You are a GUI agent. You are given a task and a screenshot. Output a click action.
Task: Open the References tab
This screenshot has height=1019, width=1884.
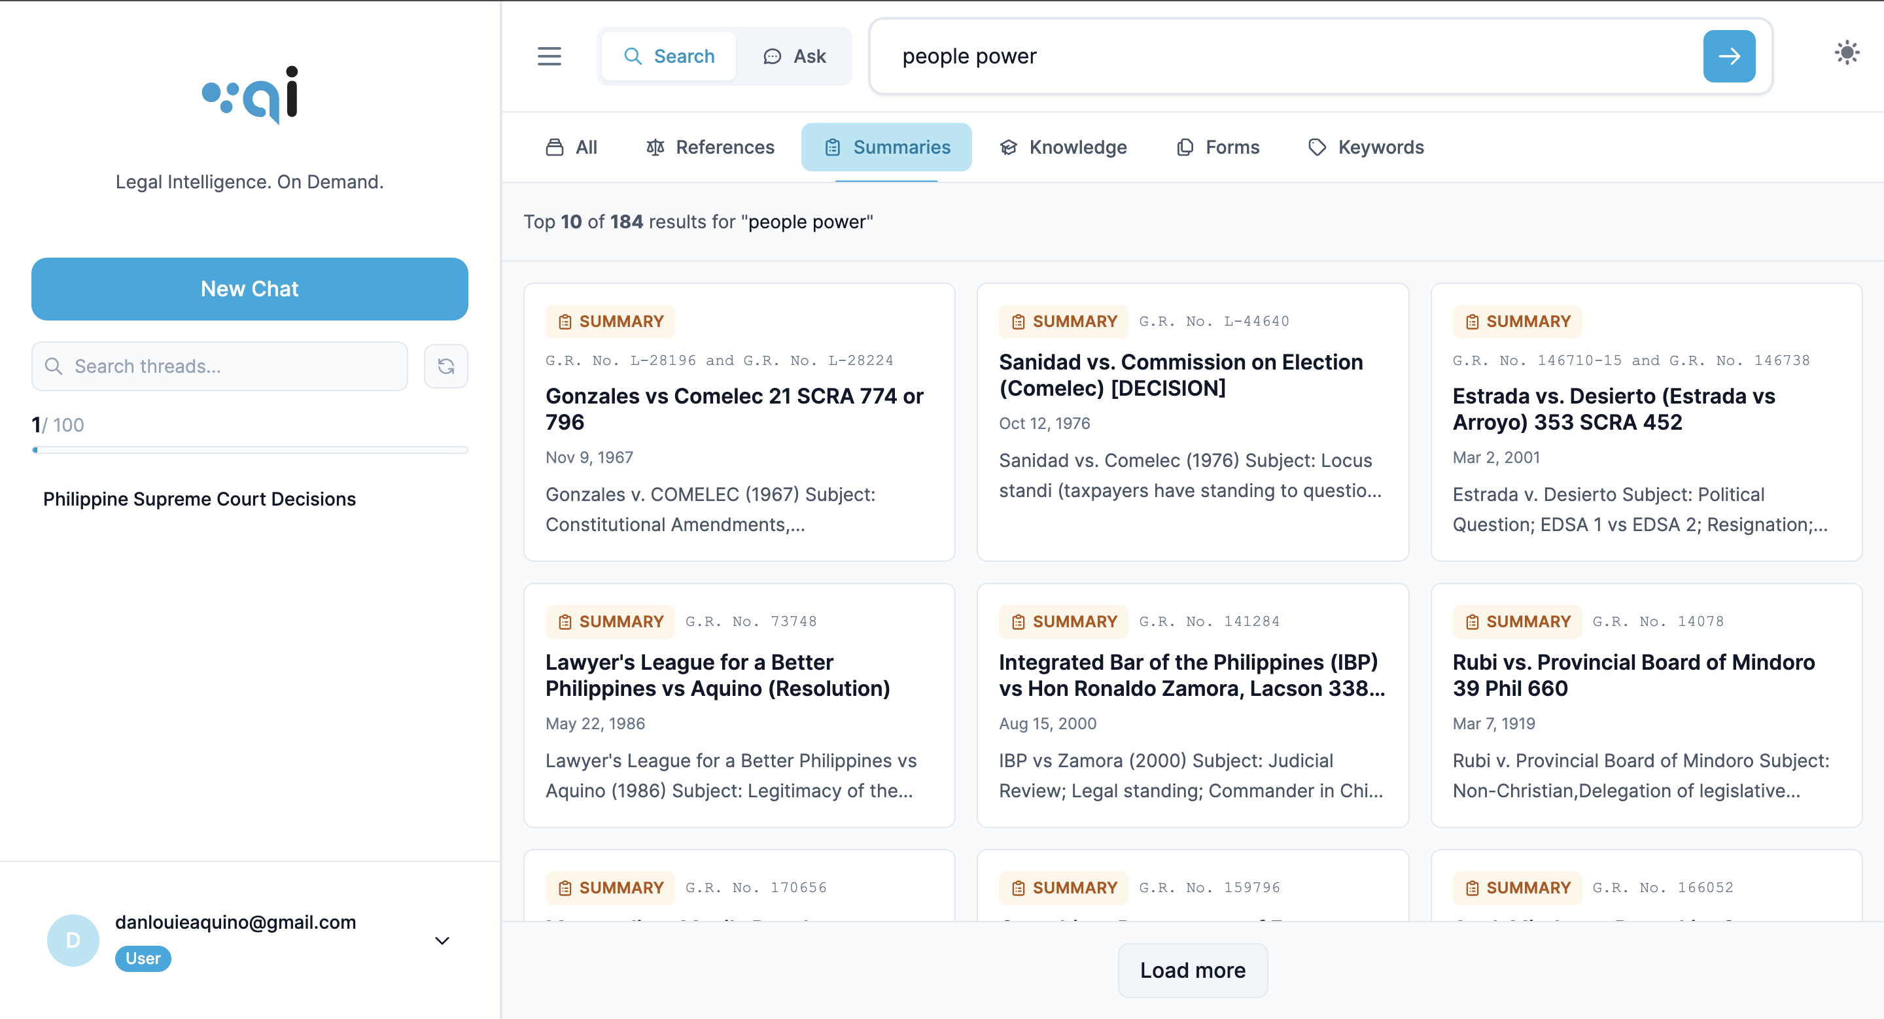[x=709, y=147]
